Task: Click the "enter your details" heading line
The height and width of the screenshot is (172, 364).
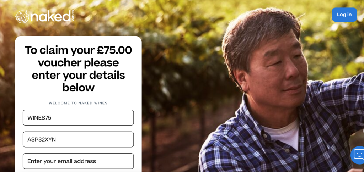Action: [x=78, y=75]
